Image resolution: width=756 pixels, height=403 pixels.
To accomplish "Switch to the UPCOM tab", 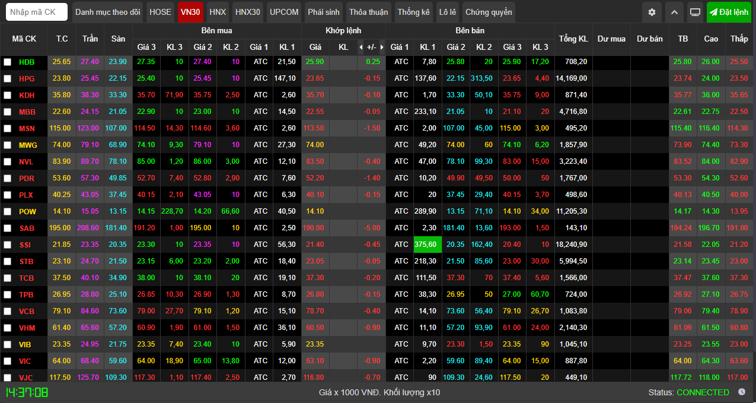I will [284, 12].
